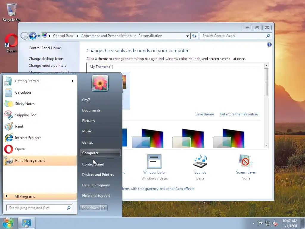Image resolution: width=305 pixels, height=229 pixels.
Task: Select the first high contrast theme thumbnail
Action: [x=148, y=138]
